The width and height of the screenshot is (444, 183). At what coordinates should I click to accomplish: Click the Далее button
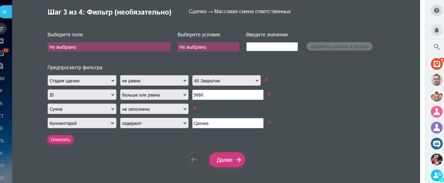(227, 160)
